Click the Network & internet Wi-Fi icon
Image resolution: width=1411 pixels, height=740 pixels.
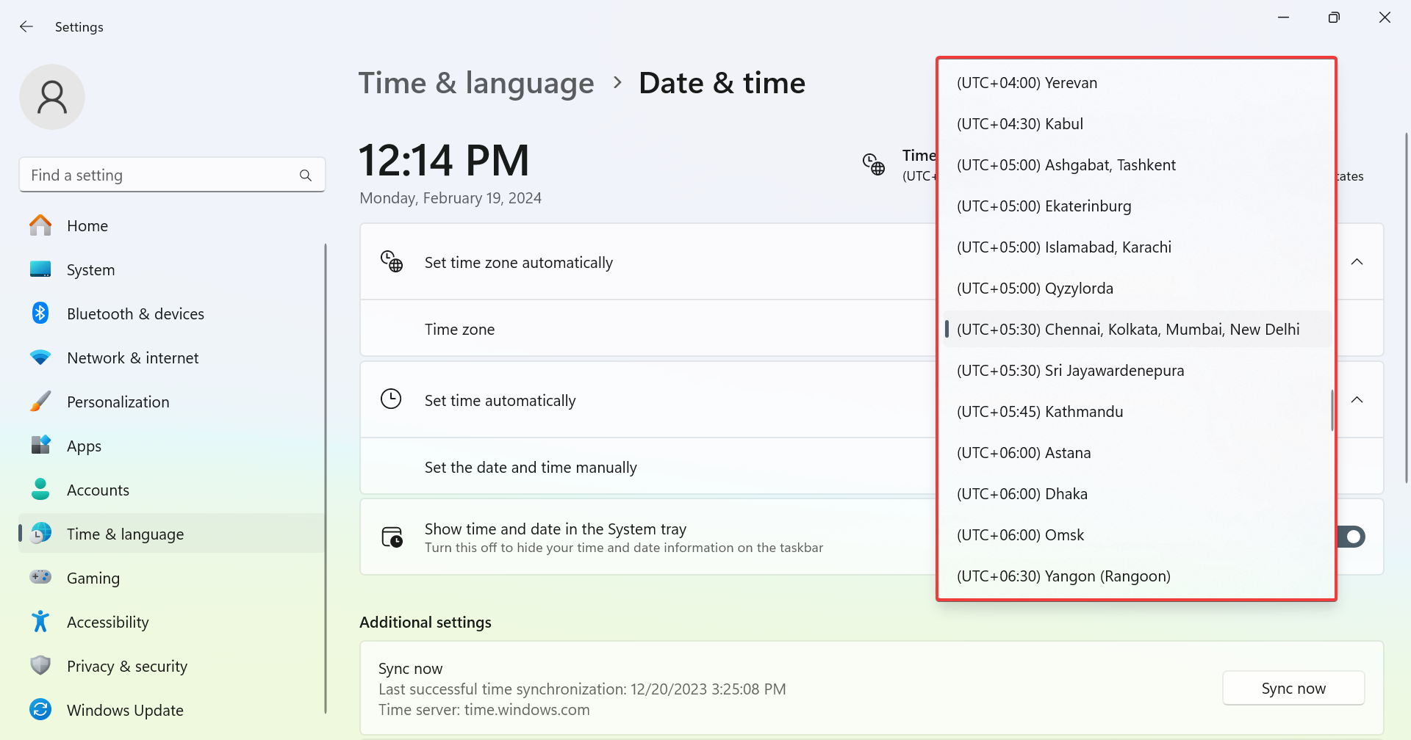point(40,358)
